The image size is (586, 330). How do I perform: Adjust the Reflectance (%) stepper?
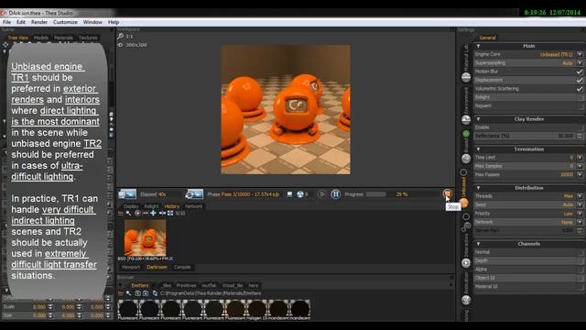pos(580,136)
